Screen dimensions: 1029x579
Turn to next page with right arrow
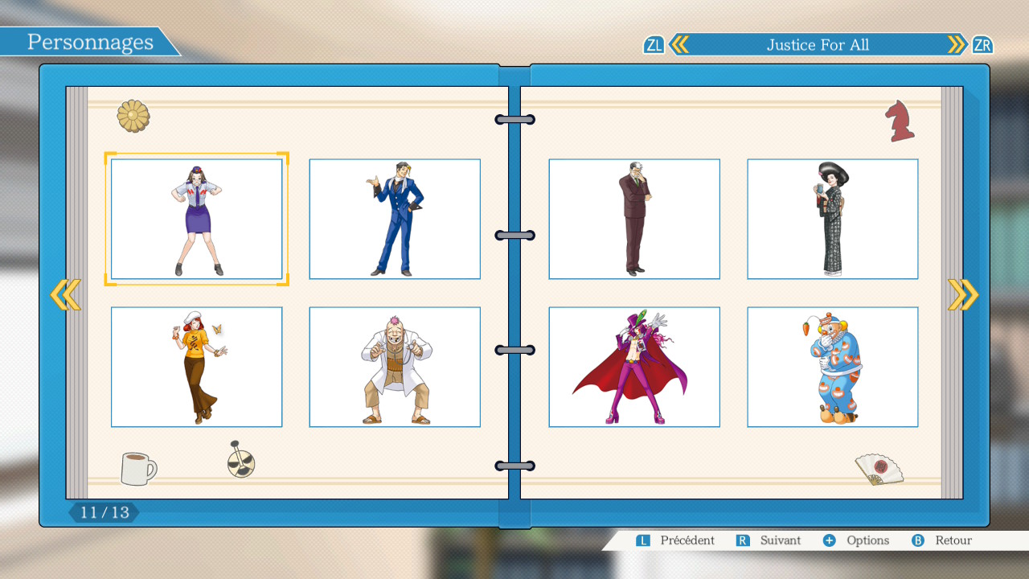[963, 295]
